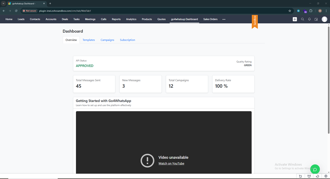This screenshot has width=330, height=179.
Task: Open the browser extensions puzzle icon
Action: pyautogui.click(x=311, y=11)
